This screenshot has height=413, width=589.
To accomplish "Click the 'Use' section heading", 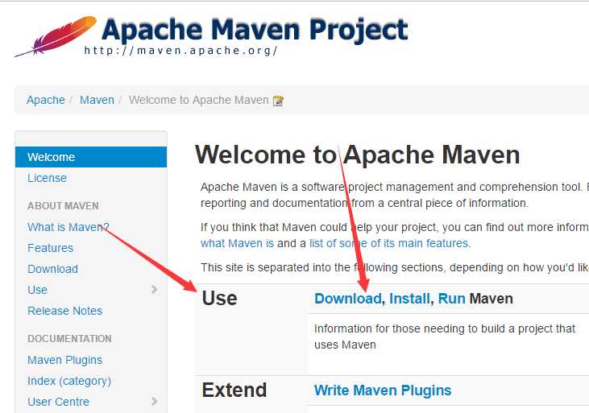I will (219, 298).
